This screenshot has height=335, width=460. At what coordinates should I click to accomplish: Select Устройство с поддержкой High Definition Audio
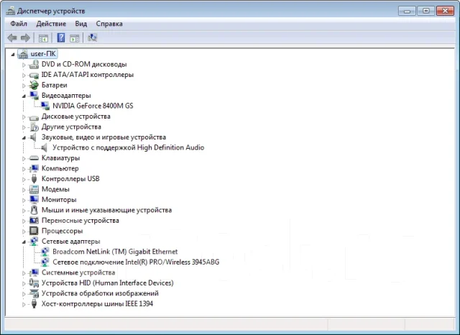[x=128, y=147]
